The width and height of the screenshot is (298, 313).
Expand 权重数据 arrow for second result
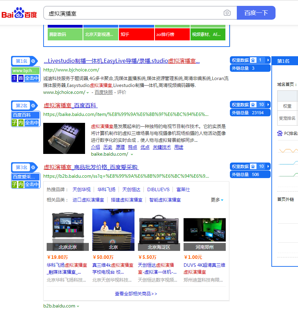tap(268, 105)
